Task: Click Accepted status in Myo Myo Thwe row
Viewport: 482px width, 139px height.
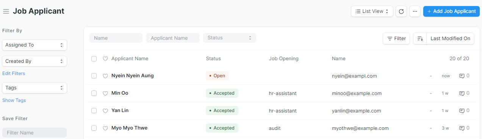Action: (222, 128)
